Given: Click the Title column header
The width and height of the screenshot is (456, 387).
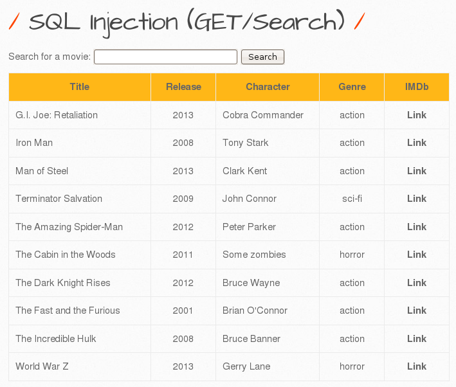Looking at the screenshot, I should pyautogui.click(x=80, y=87).
